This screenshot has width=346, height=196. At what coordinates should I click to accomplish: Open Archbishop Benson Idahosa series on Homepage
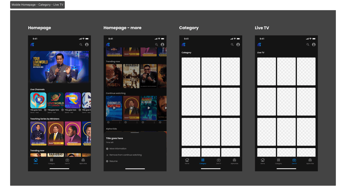73,133
